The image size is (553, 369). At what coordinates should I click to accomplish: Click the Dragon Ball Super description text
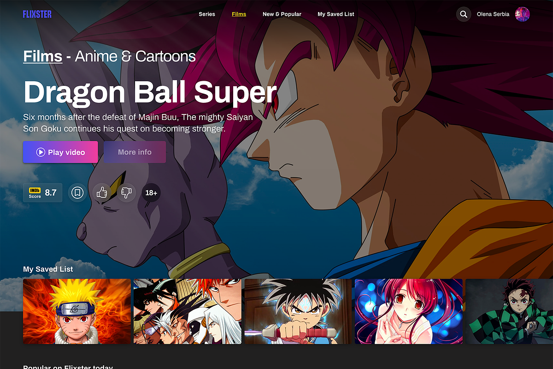click(138, 123)
